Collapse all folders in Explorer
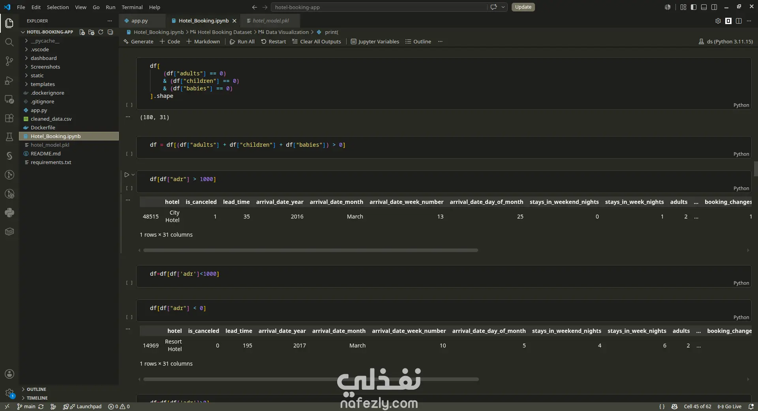The image size is (758, 411). (x=110, y=32)
